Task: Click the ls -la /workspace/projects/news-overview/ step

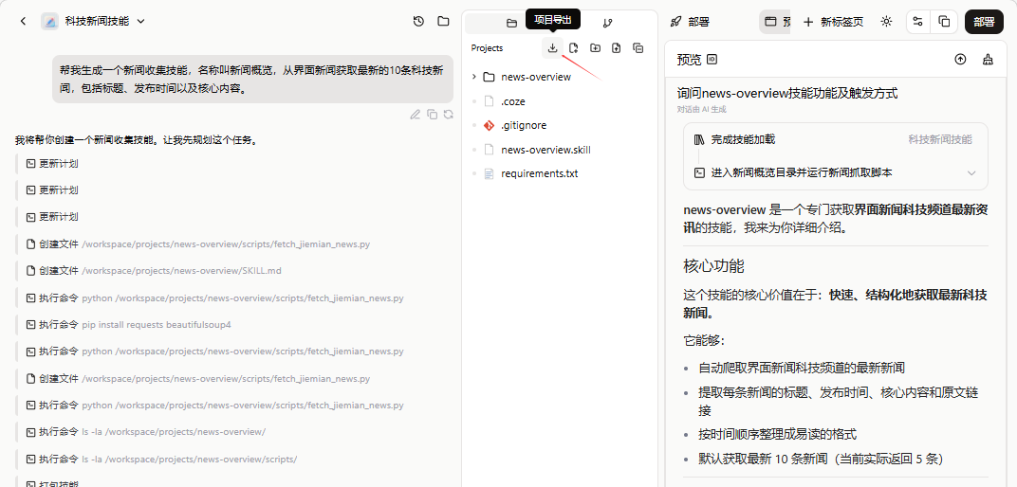Action: [144, 432]
